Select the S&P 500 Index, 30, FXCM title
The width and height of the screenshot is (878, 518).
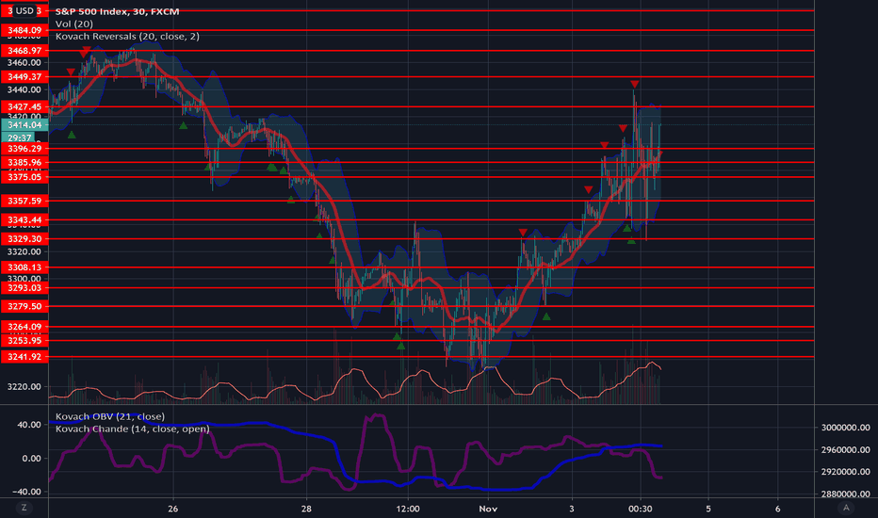tap(117, 11)
